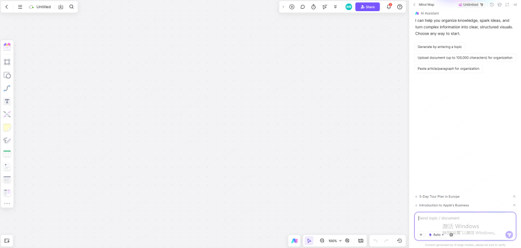
Task: Open the comments bubble icon
Action: pyautogui.click(x=303, y=6)
